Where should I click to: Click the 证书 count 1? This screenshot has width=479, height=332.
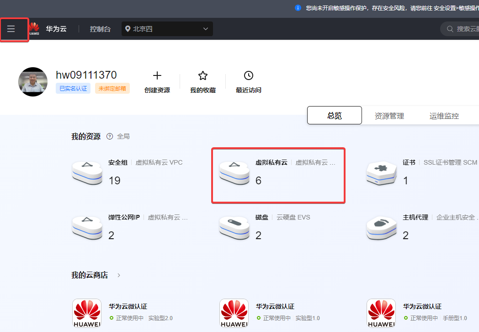coord(405,180)
